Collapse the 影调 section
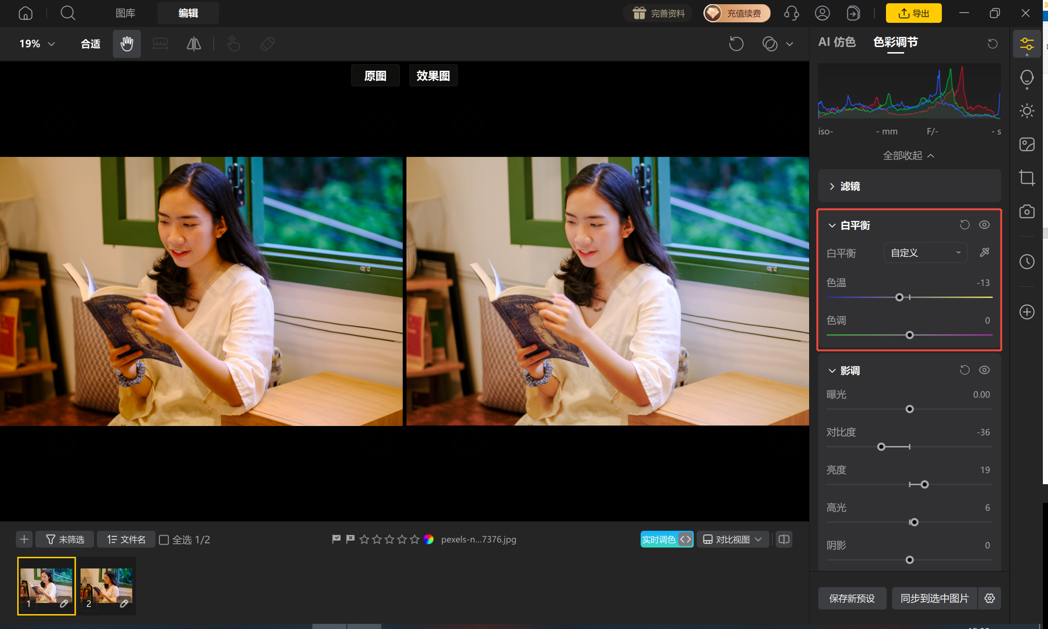Viewport: 1048px width, 629px height. tap(832, 371)
